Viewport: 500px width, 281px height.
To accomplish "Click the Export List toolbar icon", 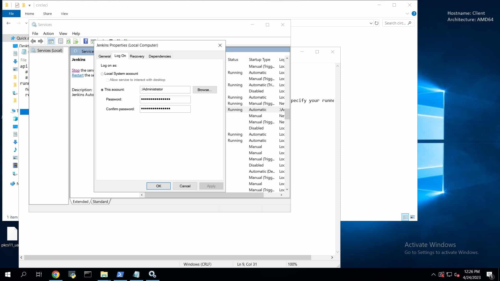I will coord(76,41).
